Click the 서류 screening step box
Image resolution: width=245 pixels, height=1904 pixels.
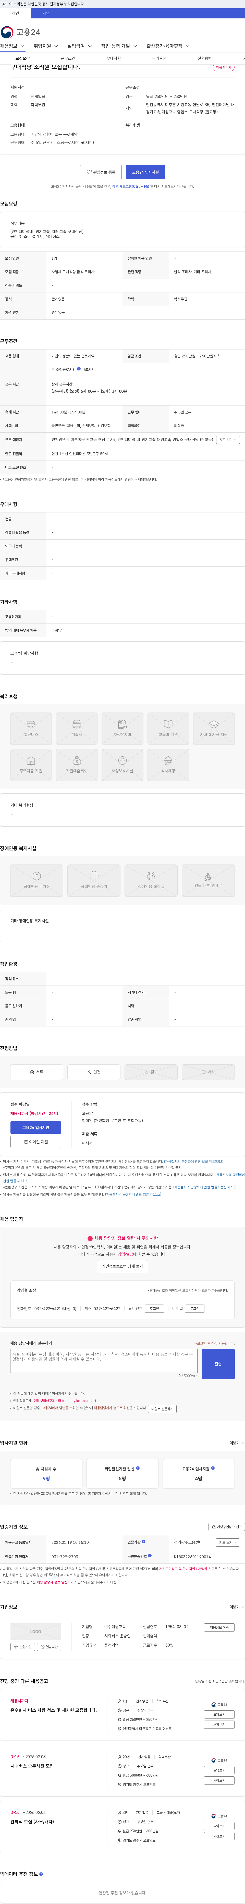coord(37,1072)
